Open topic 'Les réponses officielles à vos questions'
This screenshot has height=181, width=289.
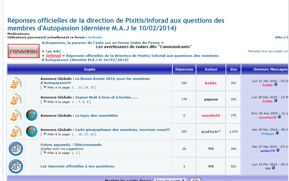pyautogui.click(x=77, y=166)
